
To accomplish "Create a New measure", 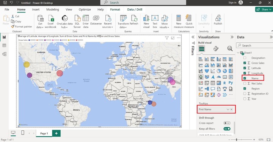I will click(179, 22).
